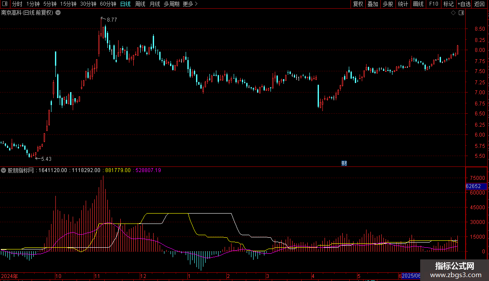Viewport: 489px width, 281px height.
Task: Click the right-side panel toggle icon
Action: click(x=461, y=13)
